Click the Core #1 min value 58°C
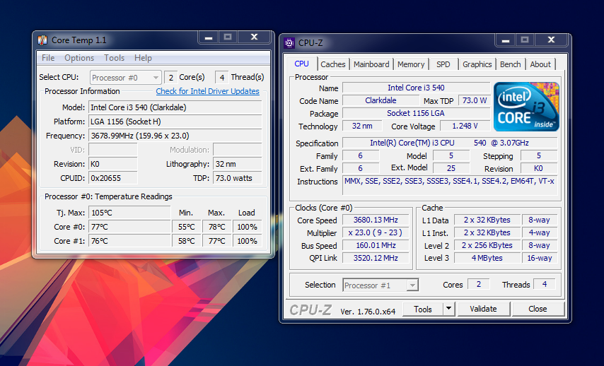The image size is (604, 366). (187, 242)
